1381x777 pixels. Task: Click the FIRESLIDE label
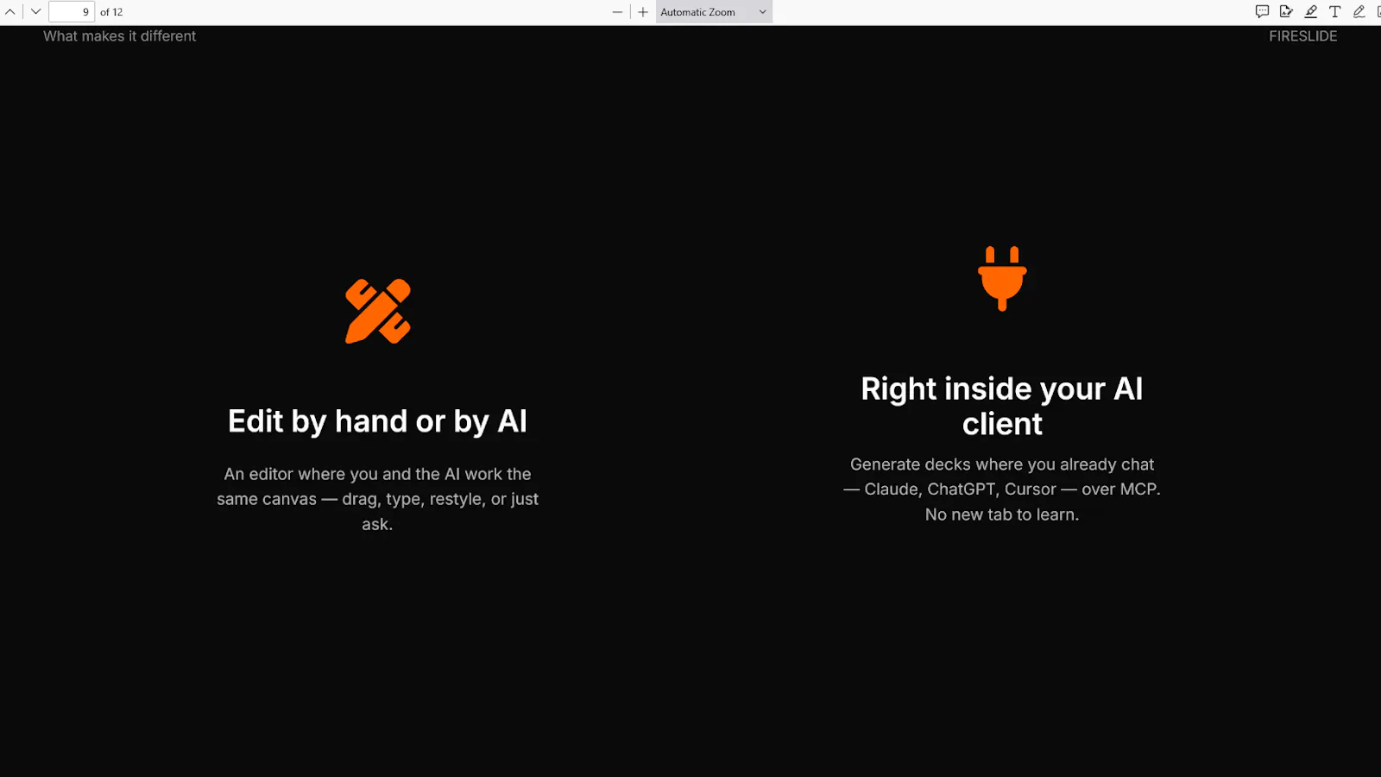pyautogui.click(x=1302, y=36)
